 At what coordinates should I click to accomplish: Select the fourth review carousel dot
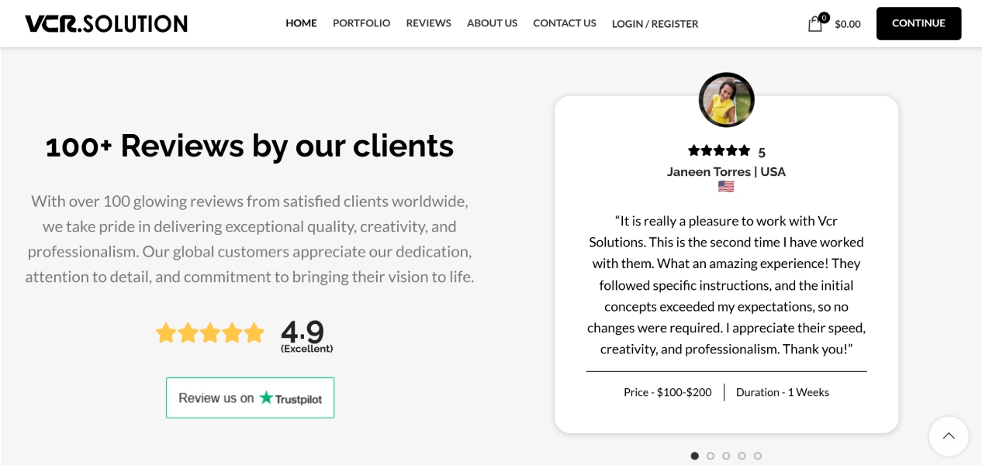tap(742, 456)
